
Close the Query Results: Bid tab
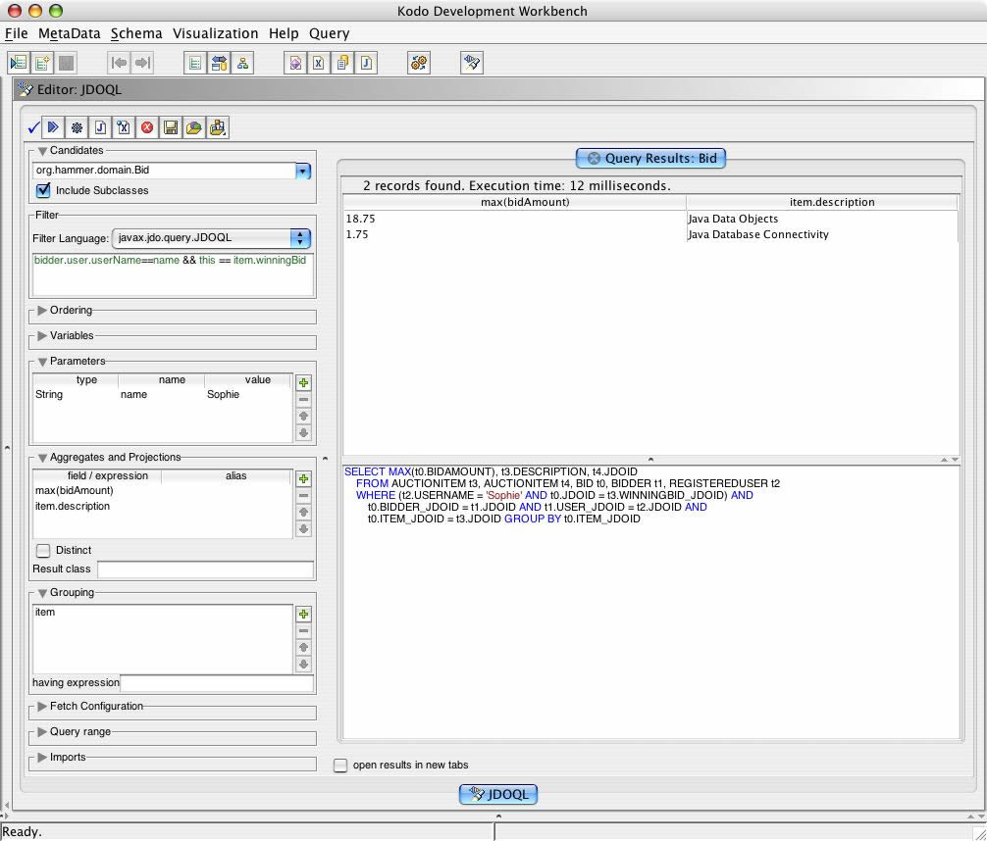(x=594, y=158)
